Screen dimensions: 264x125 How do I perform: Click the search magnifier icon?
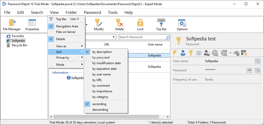point(168,37)
